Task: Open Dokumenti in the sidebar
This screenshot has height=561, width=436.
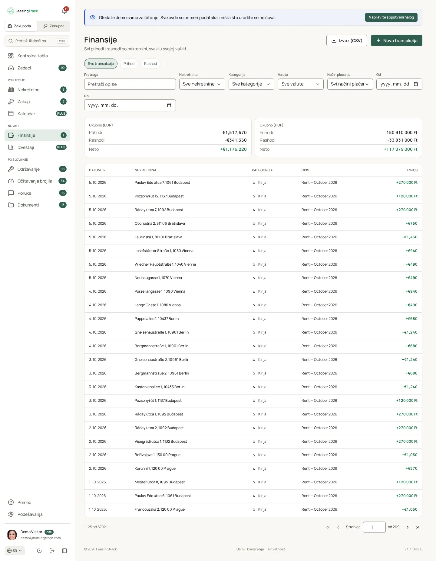Action: tap(37, 205)
